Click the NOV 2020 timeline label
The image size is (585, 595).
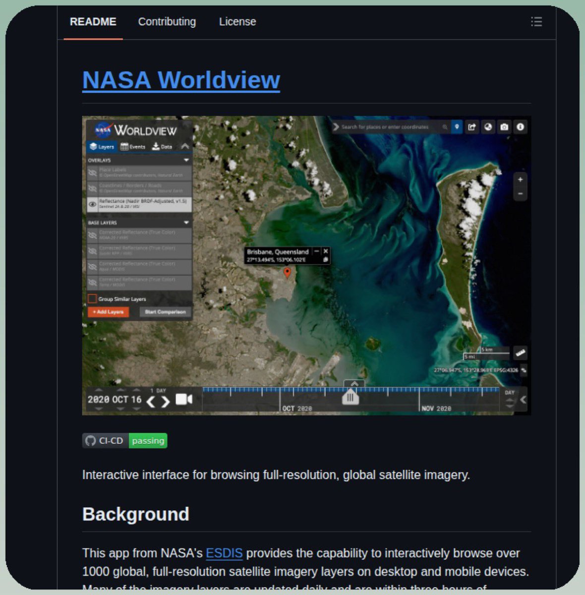[x=436, y=409]
